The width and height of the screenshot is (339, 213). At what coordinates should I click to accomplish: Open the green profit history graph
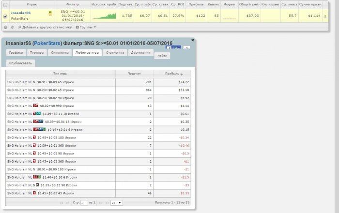(104, 16)
